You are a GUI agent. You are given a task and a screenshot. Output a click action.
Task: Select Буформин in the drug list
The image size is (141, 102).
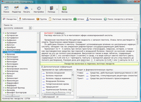tap(12, 42)
